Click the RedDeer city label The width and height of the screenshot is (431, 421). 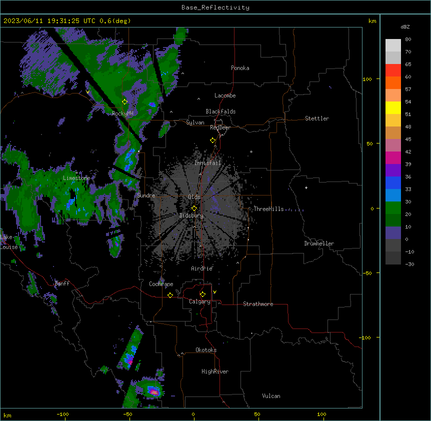coord(220,127)
